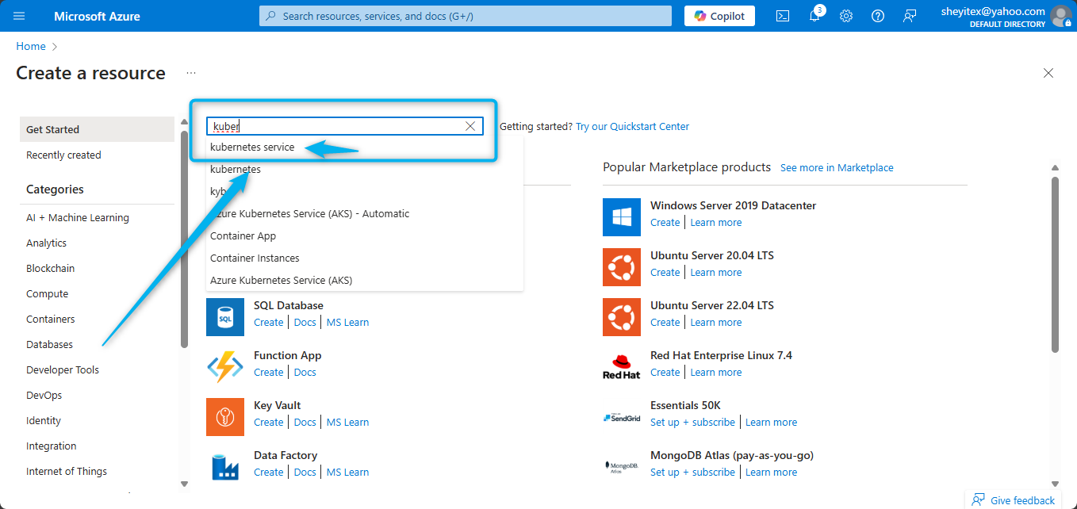Open the Blockchain category

click(50, 268)
